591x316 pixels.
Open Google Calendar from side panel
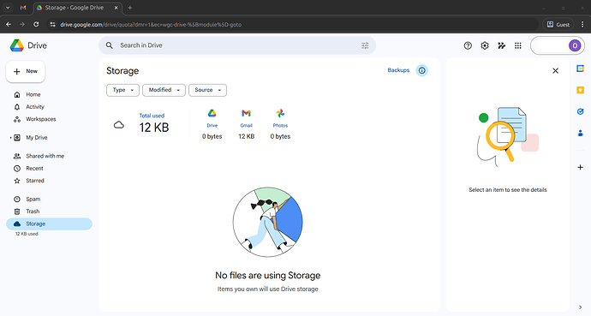pyautogui.click(x=581, y=69)
